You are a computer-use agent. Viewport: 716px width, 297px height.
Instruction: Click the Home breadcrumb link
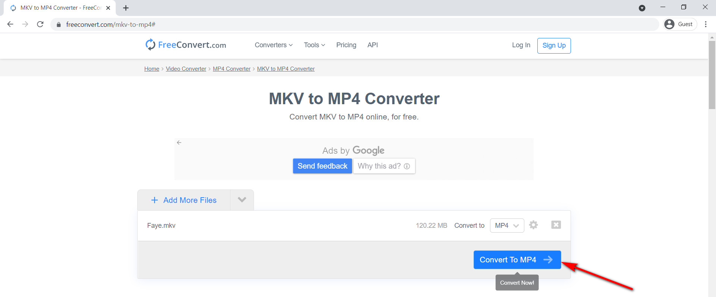[152, 69]
